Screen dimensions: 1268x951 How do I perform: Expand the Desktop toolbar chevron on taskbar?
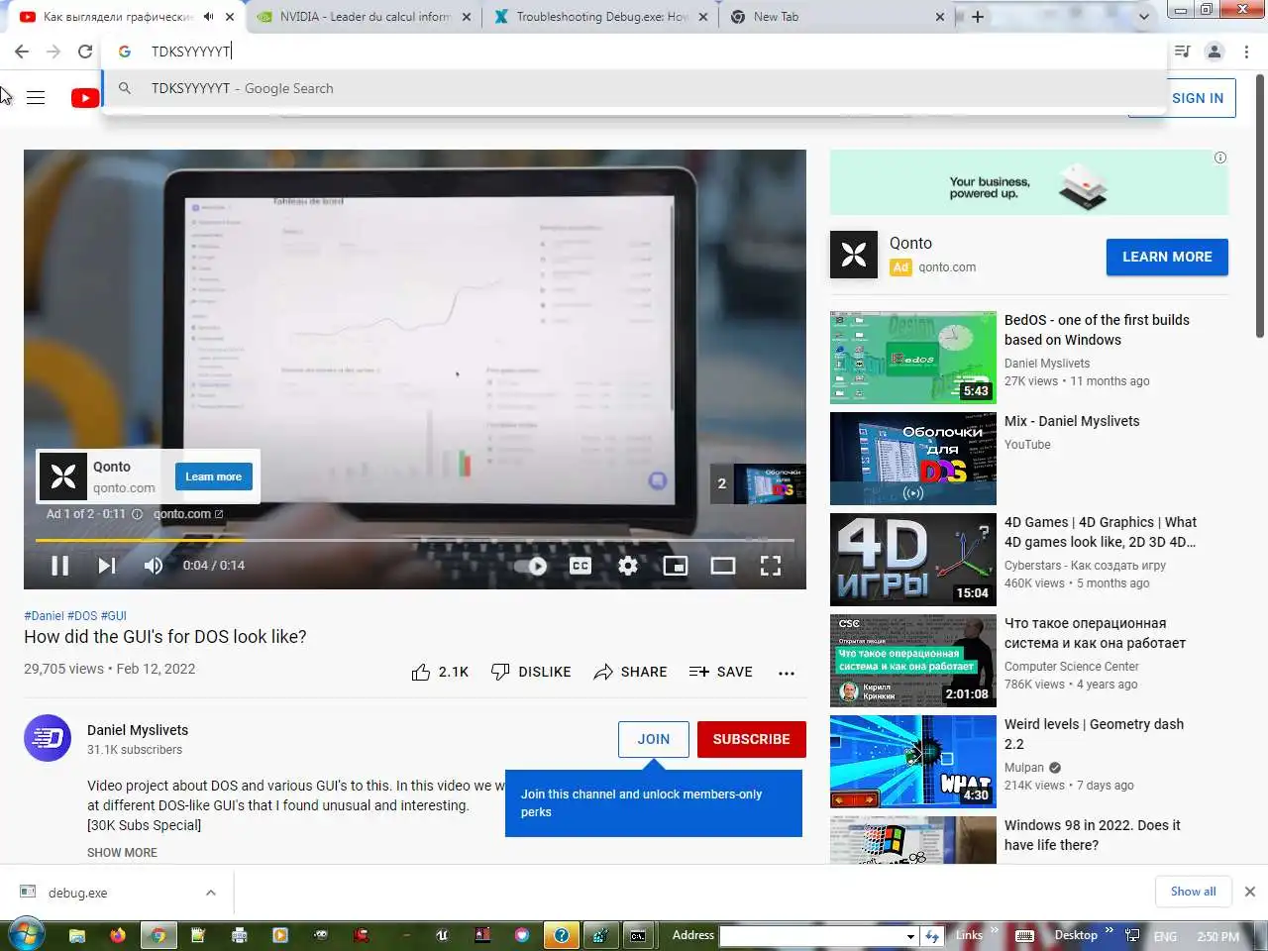[x=1109, y=930]
